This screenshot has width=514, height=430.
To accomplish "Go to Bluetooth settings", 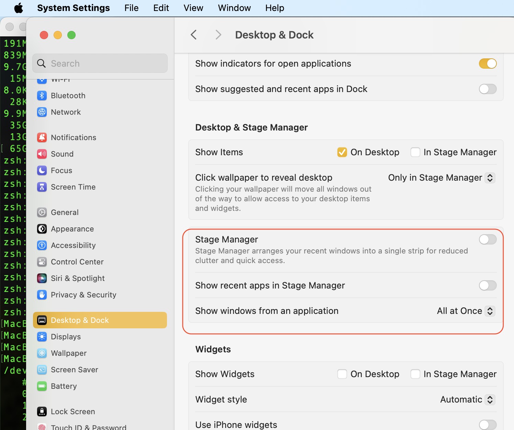I will tap(100, 95).
